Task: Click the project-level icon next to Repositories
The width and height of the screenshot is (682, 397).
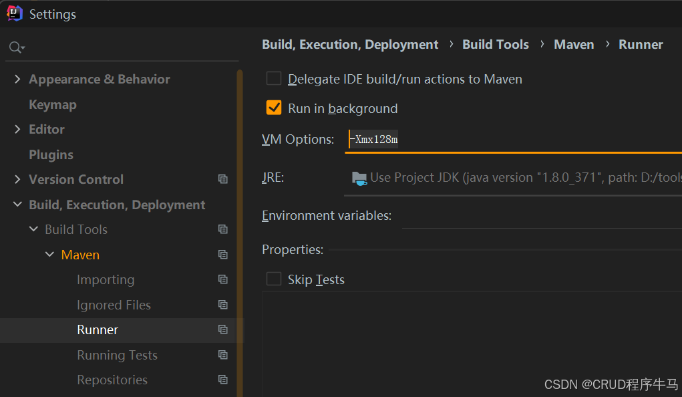Action: pos(223,380)
